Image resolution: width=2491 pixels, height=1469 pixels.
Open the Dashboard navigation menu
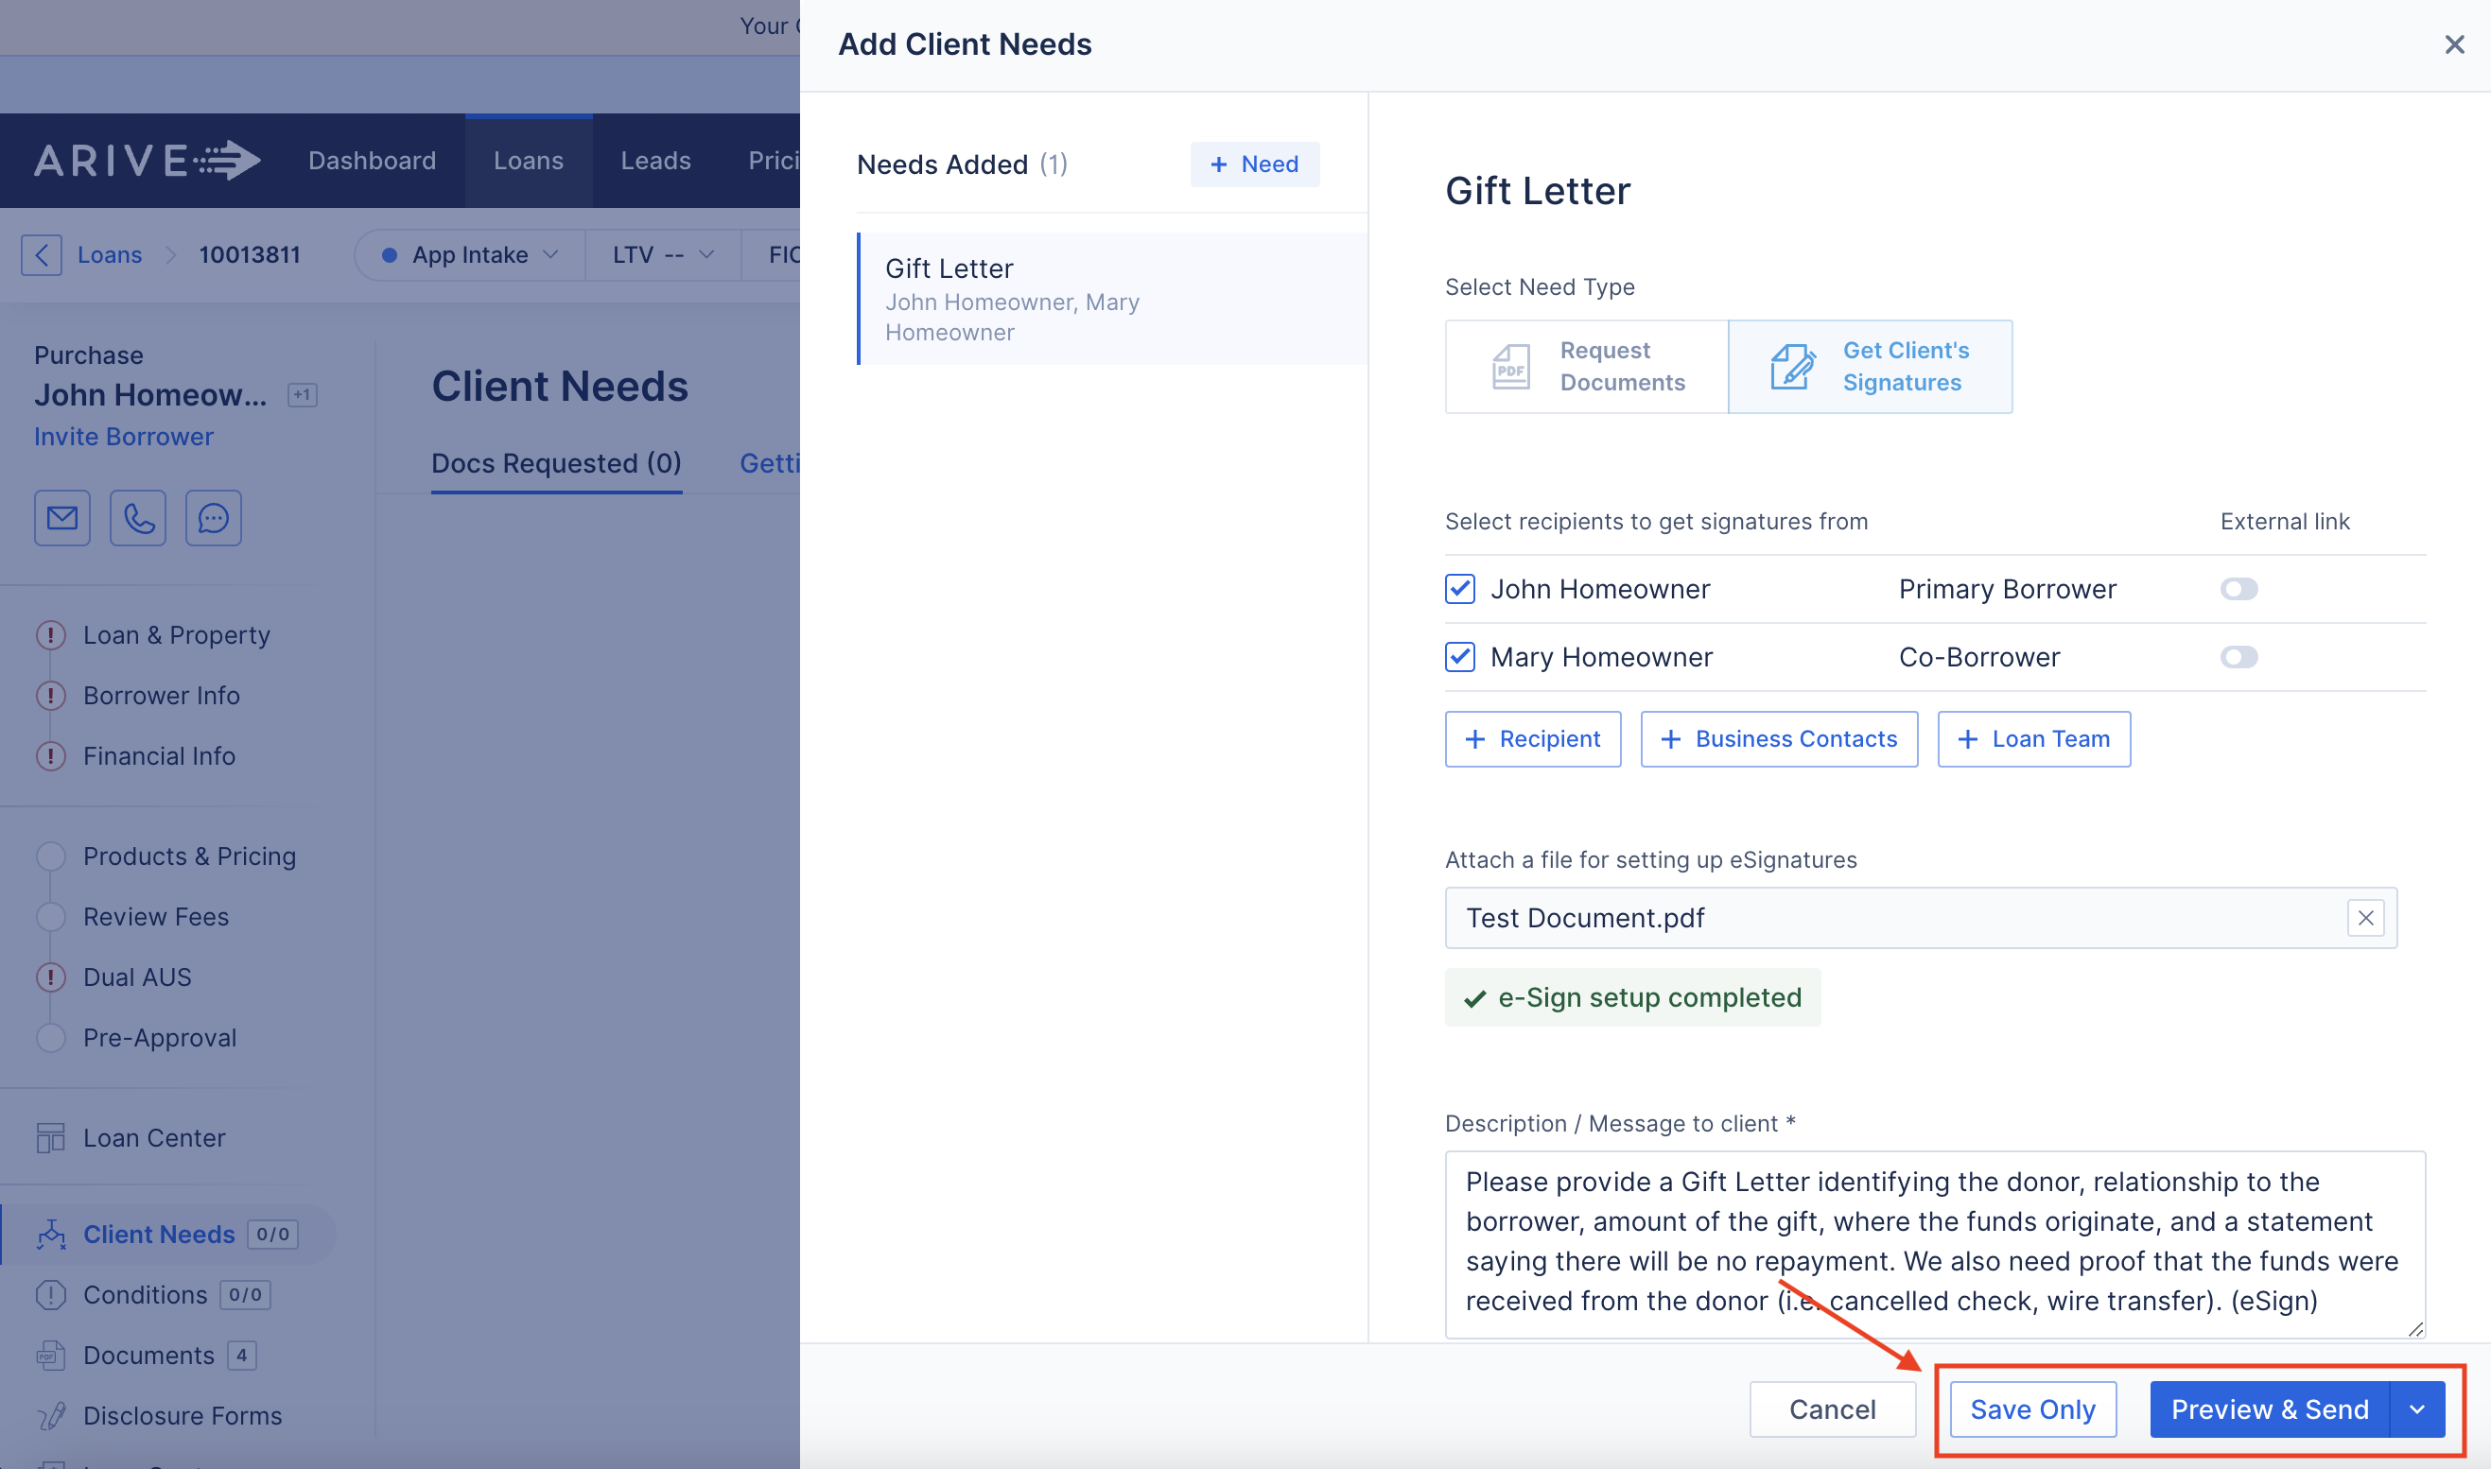coord(372,161)
